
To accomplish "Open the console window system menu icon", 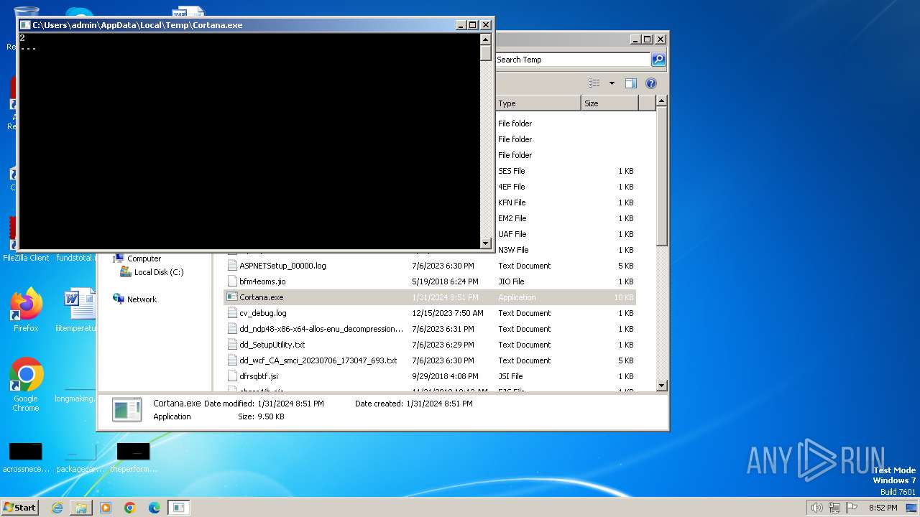I will pos(25,25).
